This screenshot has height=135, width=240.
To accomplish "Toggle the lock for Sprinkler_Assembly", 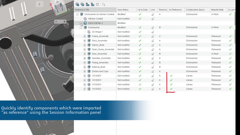I will [153, 58].
